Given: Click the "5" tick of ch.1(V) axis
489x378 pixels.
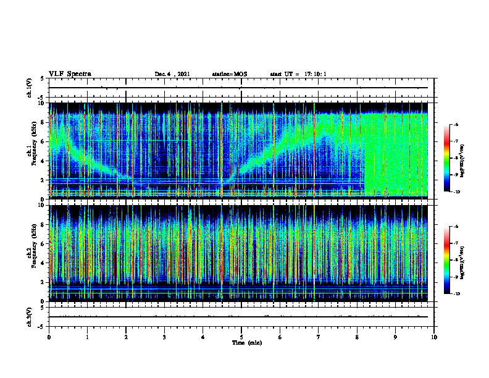Looking at the screenshot, I should (43, 78).
